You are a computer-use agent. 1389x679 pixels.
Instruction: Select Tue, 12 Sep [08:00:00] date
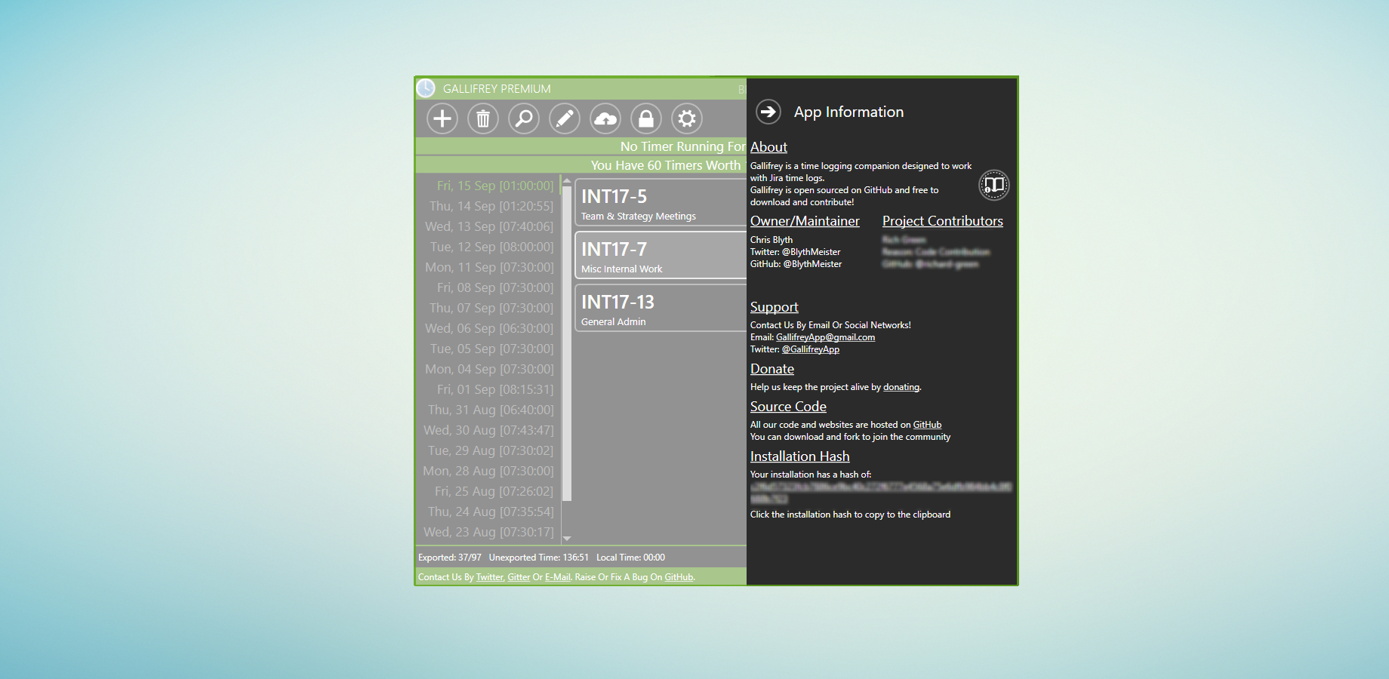pyautogui.click(x=491, y=247)
